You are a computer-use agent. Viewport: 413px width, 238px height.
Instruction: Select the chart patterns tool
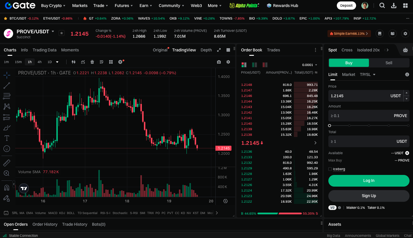(x=7, y=107)
